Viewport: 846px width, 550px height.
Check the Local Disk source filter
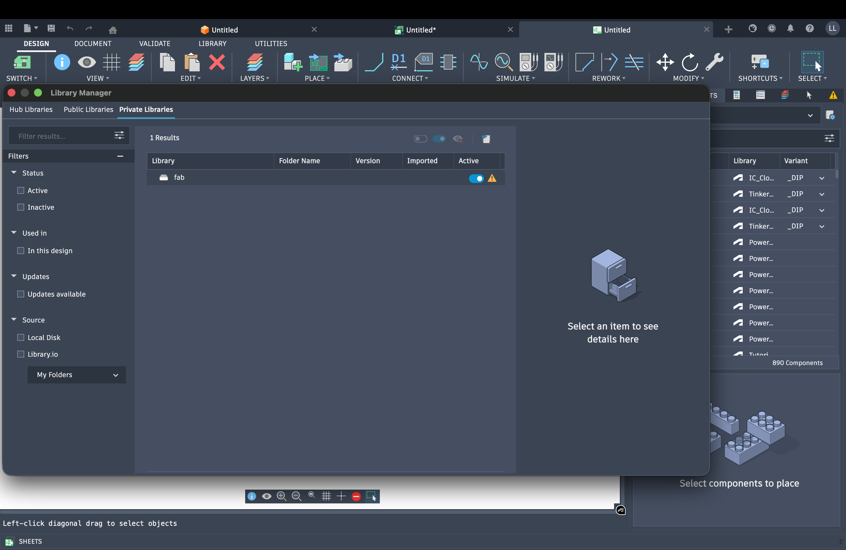pyautogui.click(x=21, y=337)
